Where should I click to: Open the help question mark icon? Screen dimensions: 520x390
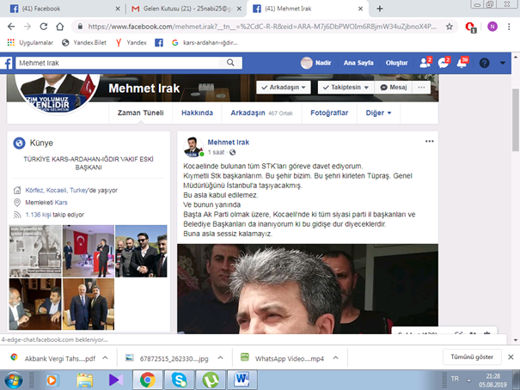point(484,63)
